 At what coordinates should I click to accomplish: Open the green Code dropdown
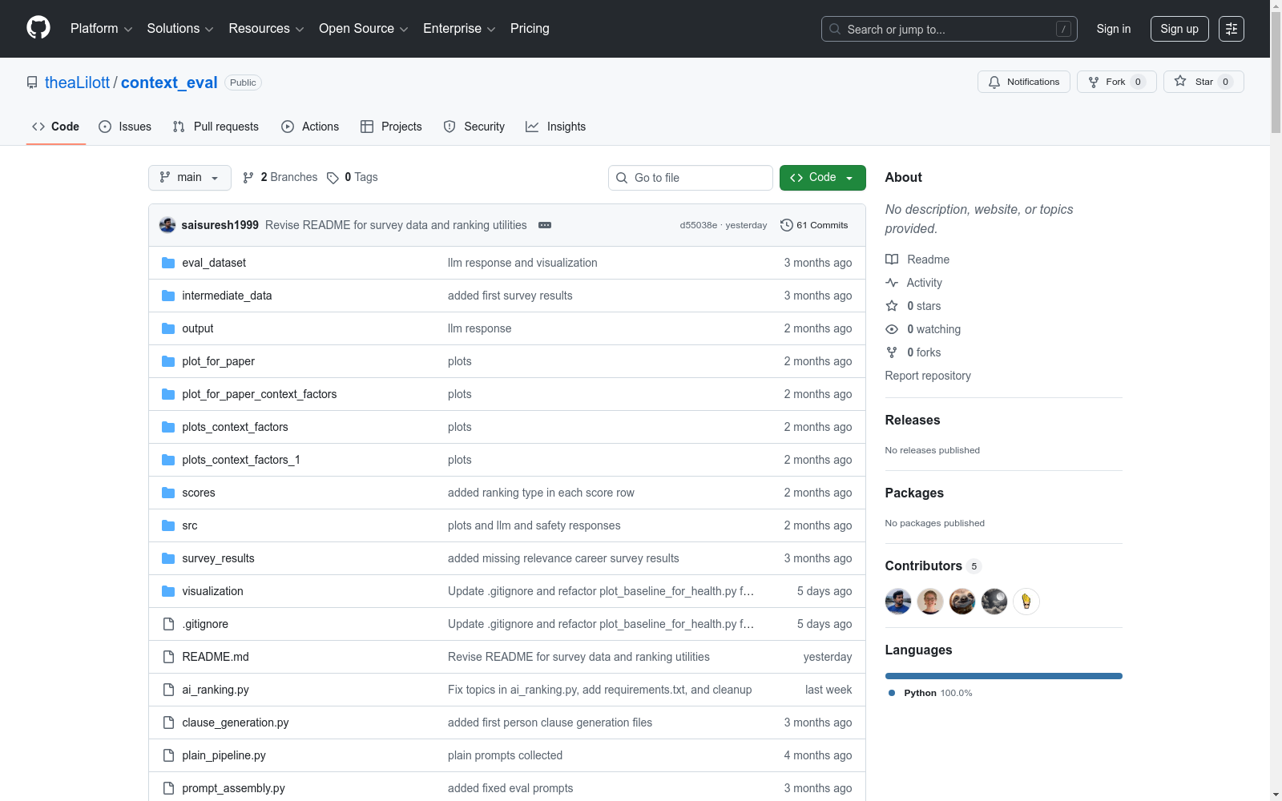point(823,178)
